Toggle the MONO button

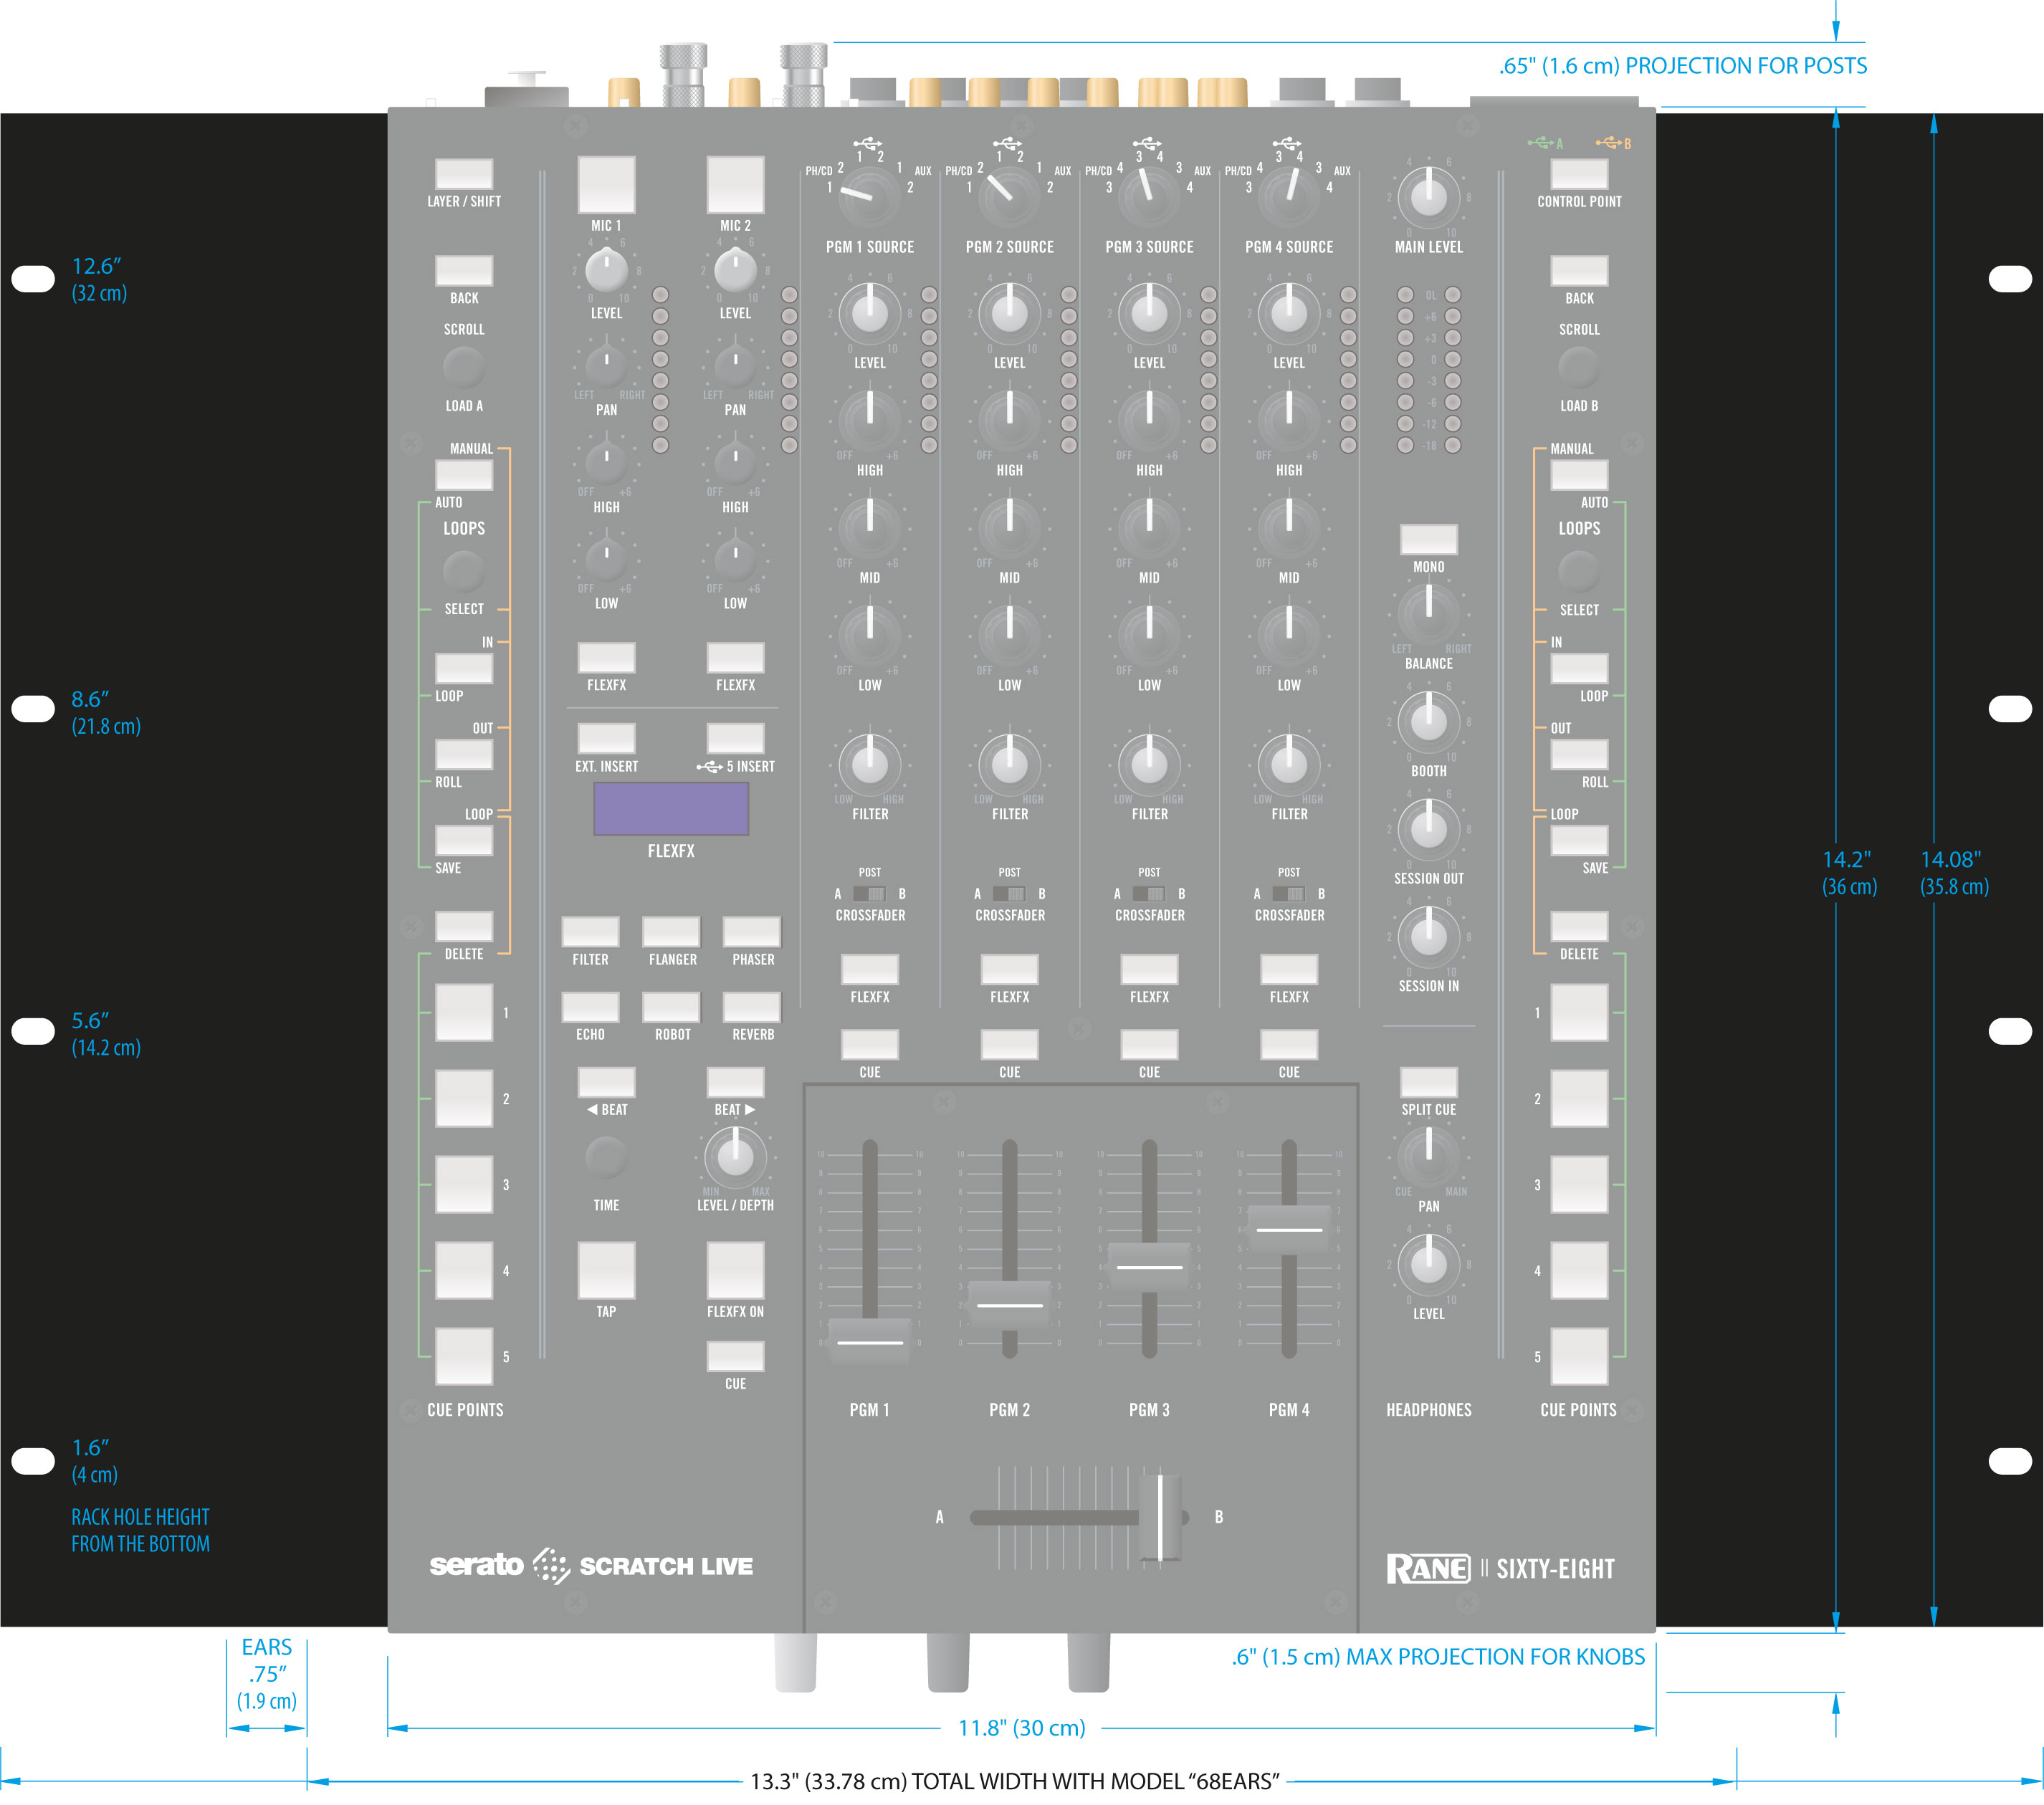[1428, 539]
